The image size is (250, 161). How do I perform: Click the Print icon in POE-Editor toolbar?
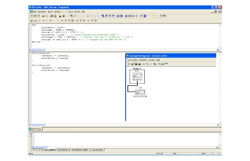coord(52,16)
